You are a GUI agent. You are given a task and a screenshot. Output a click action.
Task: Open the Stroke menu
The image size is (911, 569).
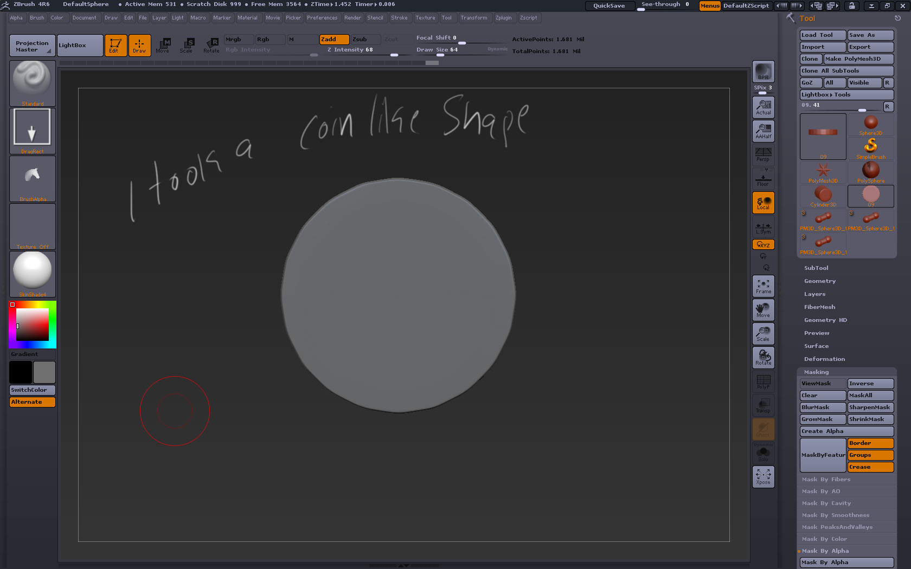(x=399, y=18)
